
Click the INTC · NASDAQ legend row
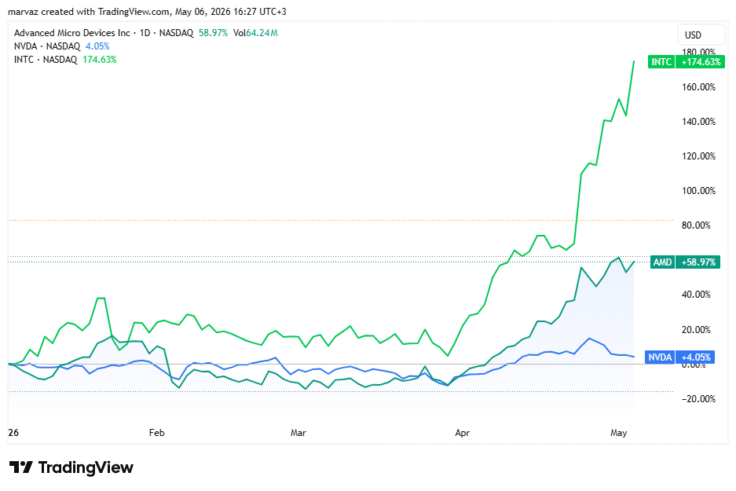point(65,60)
